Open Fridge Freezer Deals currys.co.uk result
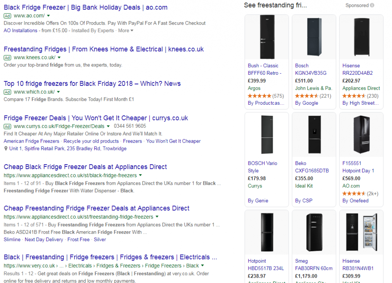Screen dimensions: 392x283 (x=96, y=118)
